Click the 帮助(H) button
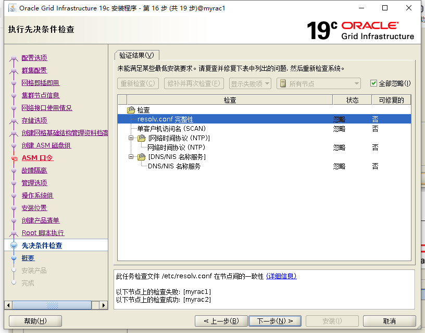 click(x=35, y=321)
